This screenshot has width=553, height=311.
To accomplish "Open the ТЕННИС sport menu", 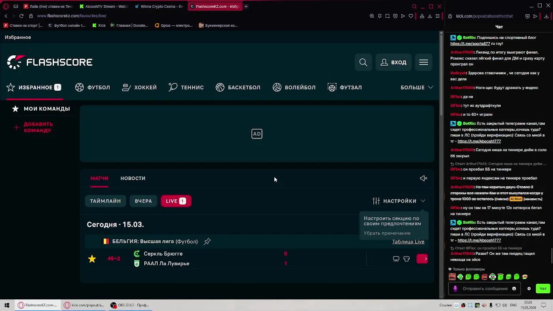I will coord(186,87).
